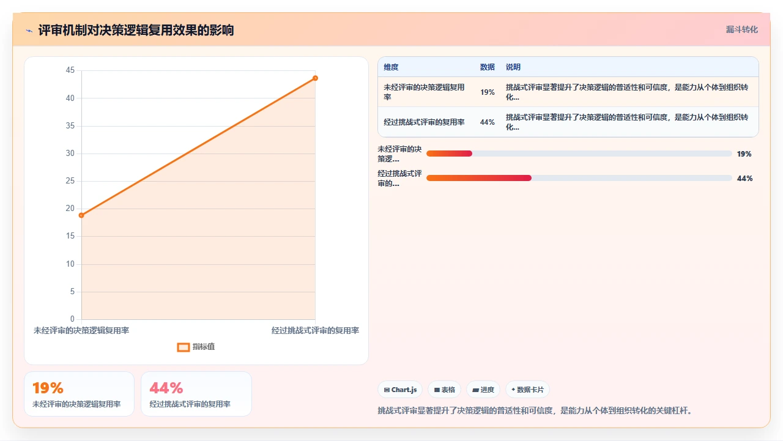Click progress label 经过挑战式评审的...
The height and width of the screenshot is (441, 783).
(400, 178)
